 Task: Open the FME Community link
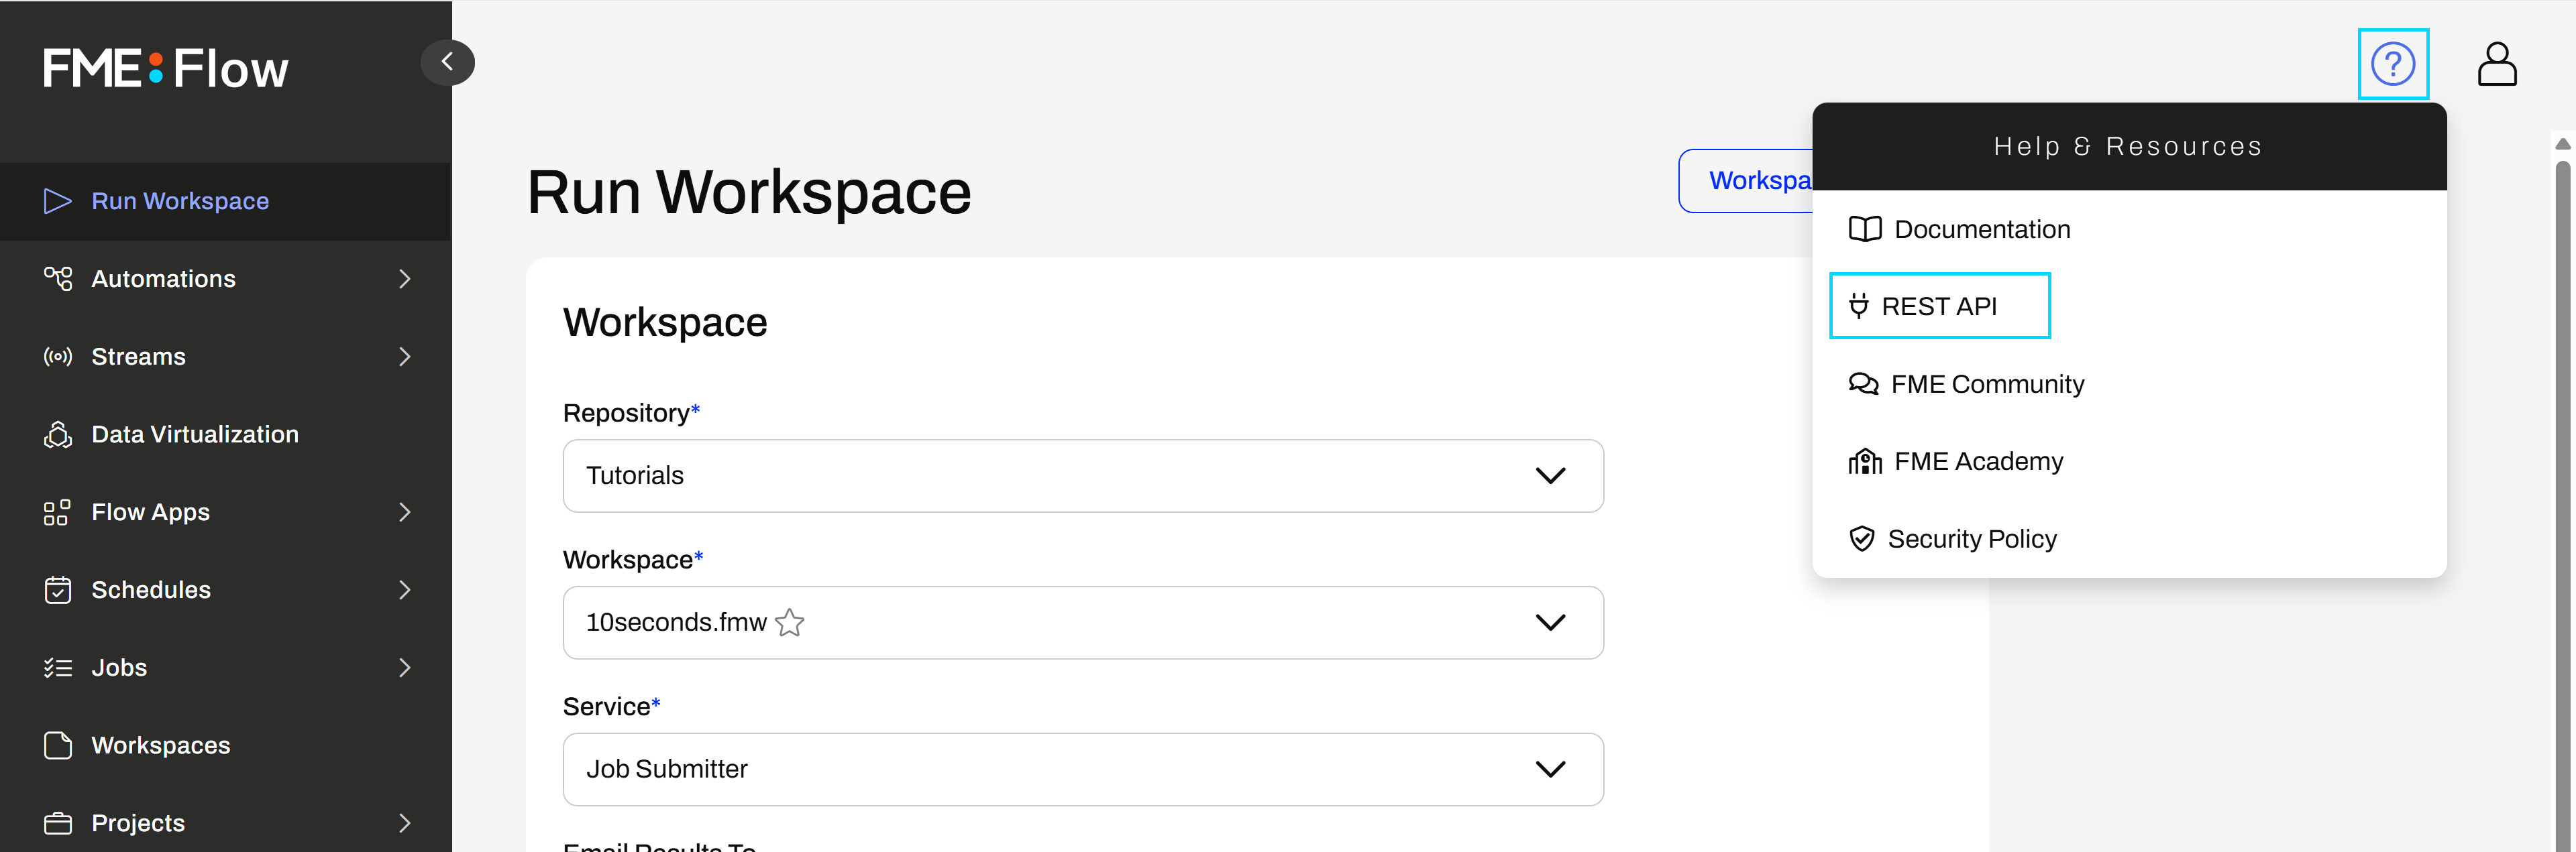[x=1987, y=383]
